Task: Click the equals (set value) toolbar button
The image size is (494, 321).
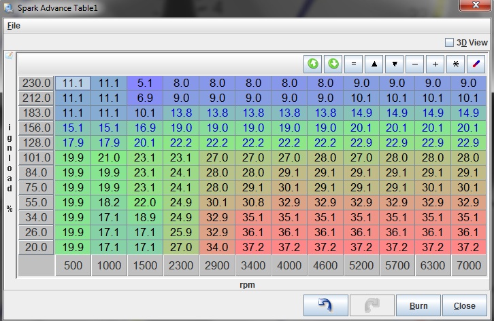Action: 353,64
